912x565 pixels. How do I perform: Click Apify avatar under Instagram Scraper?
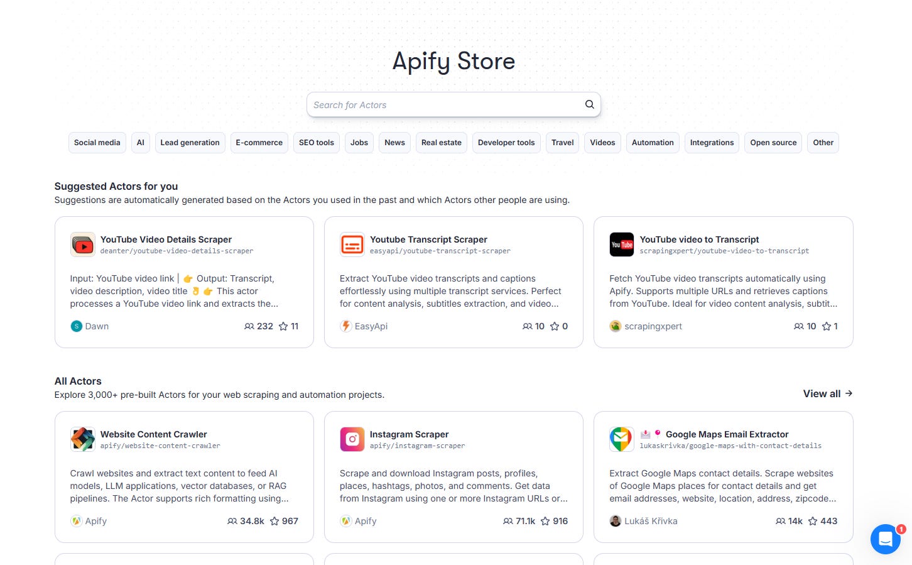pos(346,521)
